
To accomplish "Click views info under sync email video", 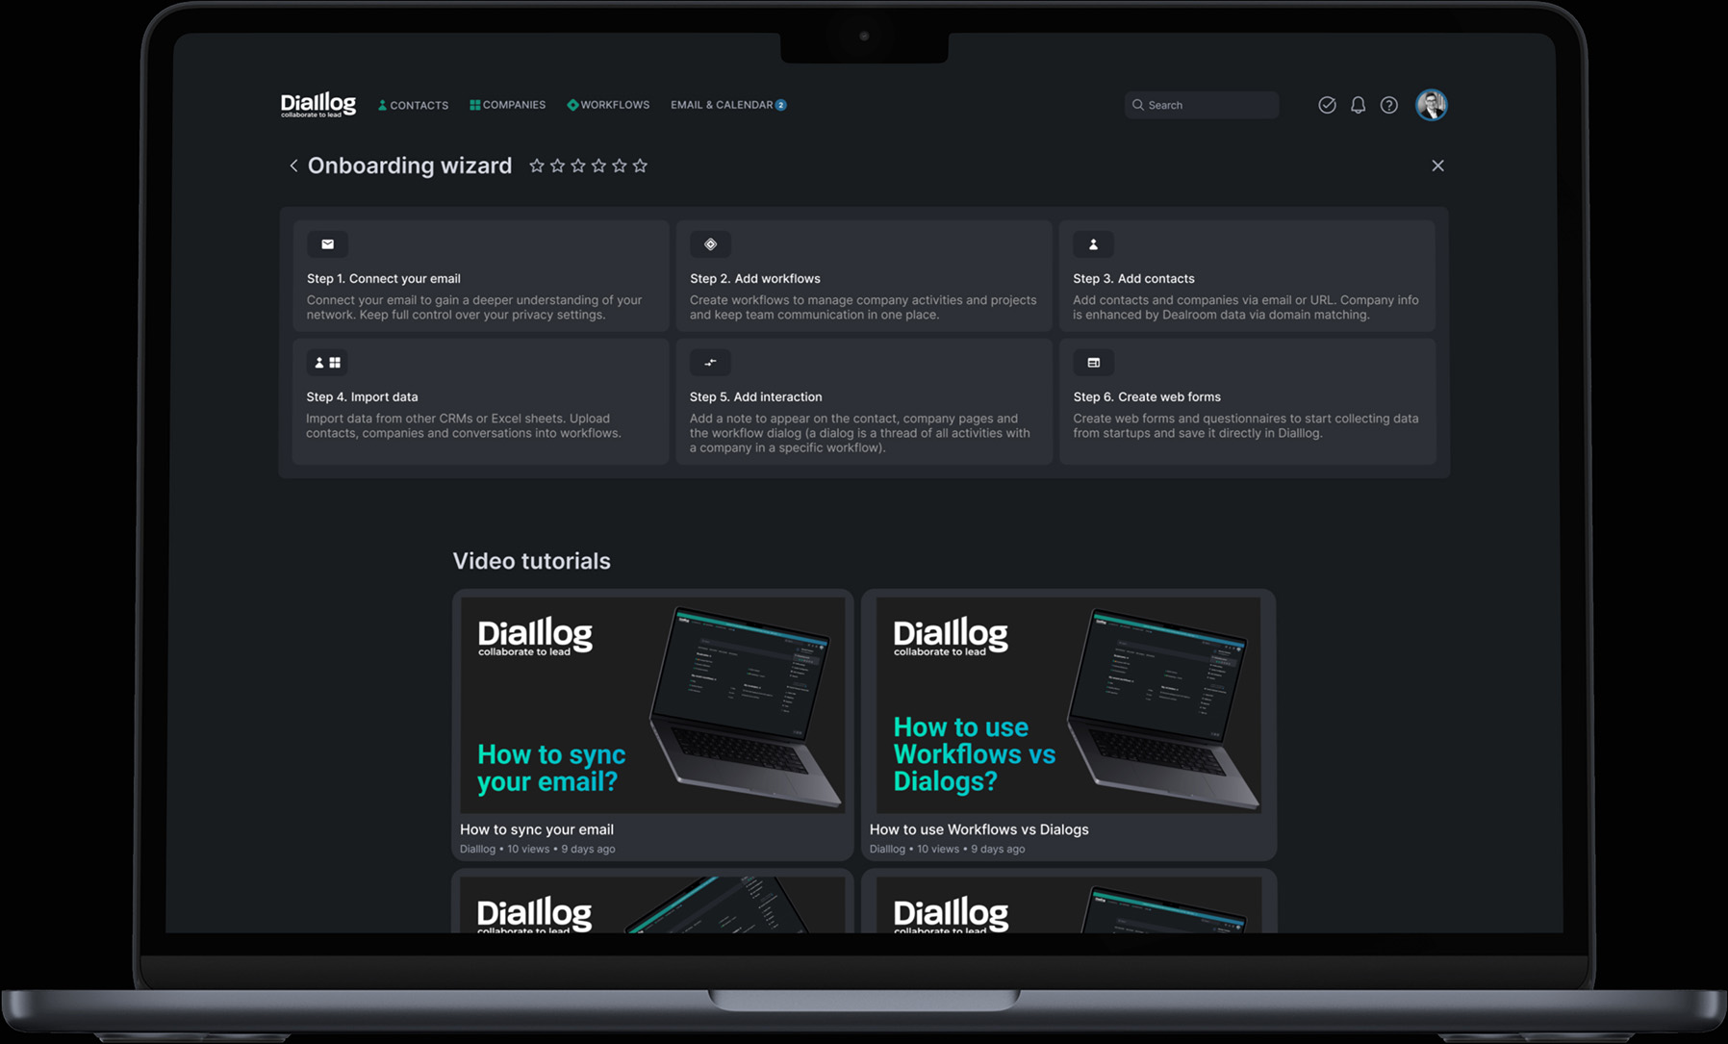I will (537, 849).
